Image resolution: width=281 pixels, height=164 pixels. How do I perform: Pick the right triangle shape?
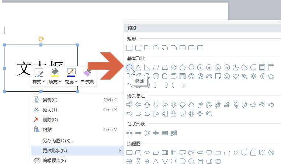tap(147, 67)
